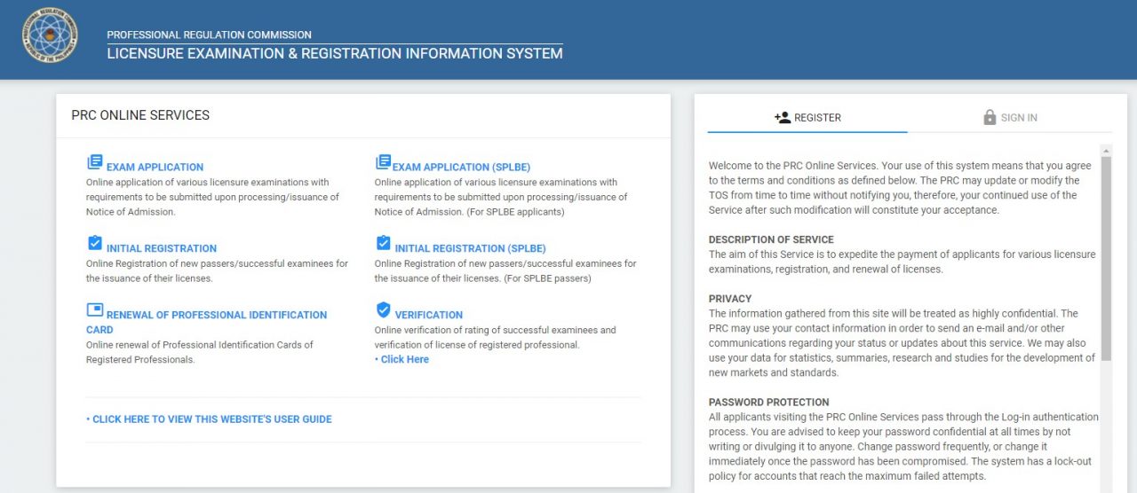Open the EXAM APPLICATION (SPLBE) link
This screenshot has width=1137, height=493.
[461, 167]
